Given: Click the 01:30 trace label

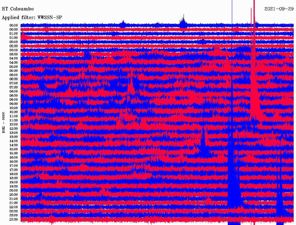Looking at the screenshot, I should click(14, 38).
